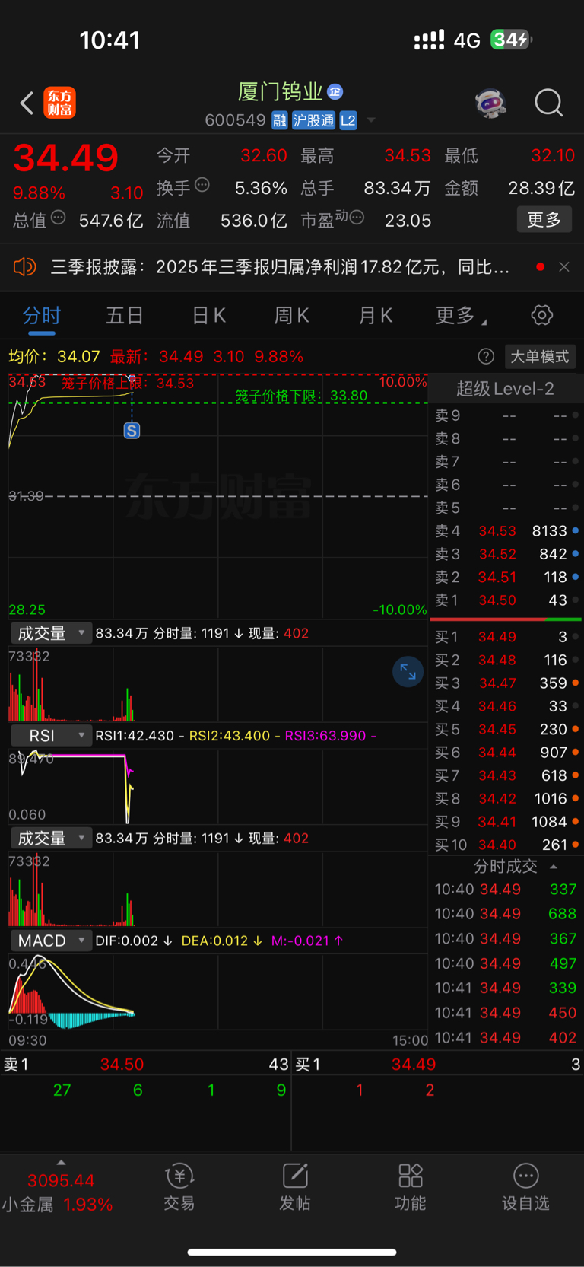584x1267 pixels.
Task: Tap the 10:40 trade with volume 688
Action: [x=506, y=914]
